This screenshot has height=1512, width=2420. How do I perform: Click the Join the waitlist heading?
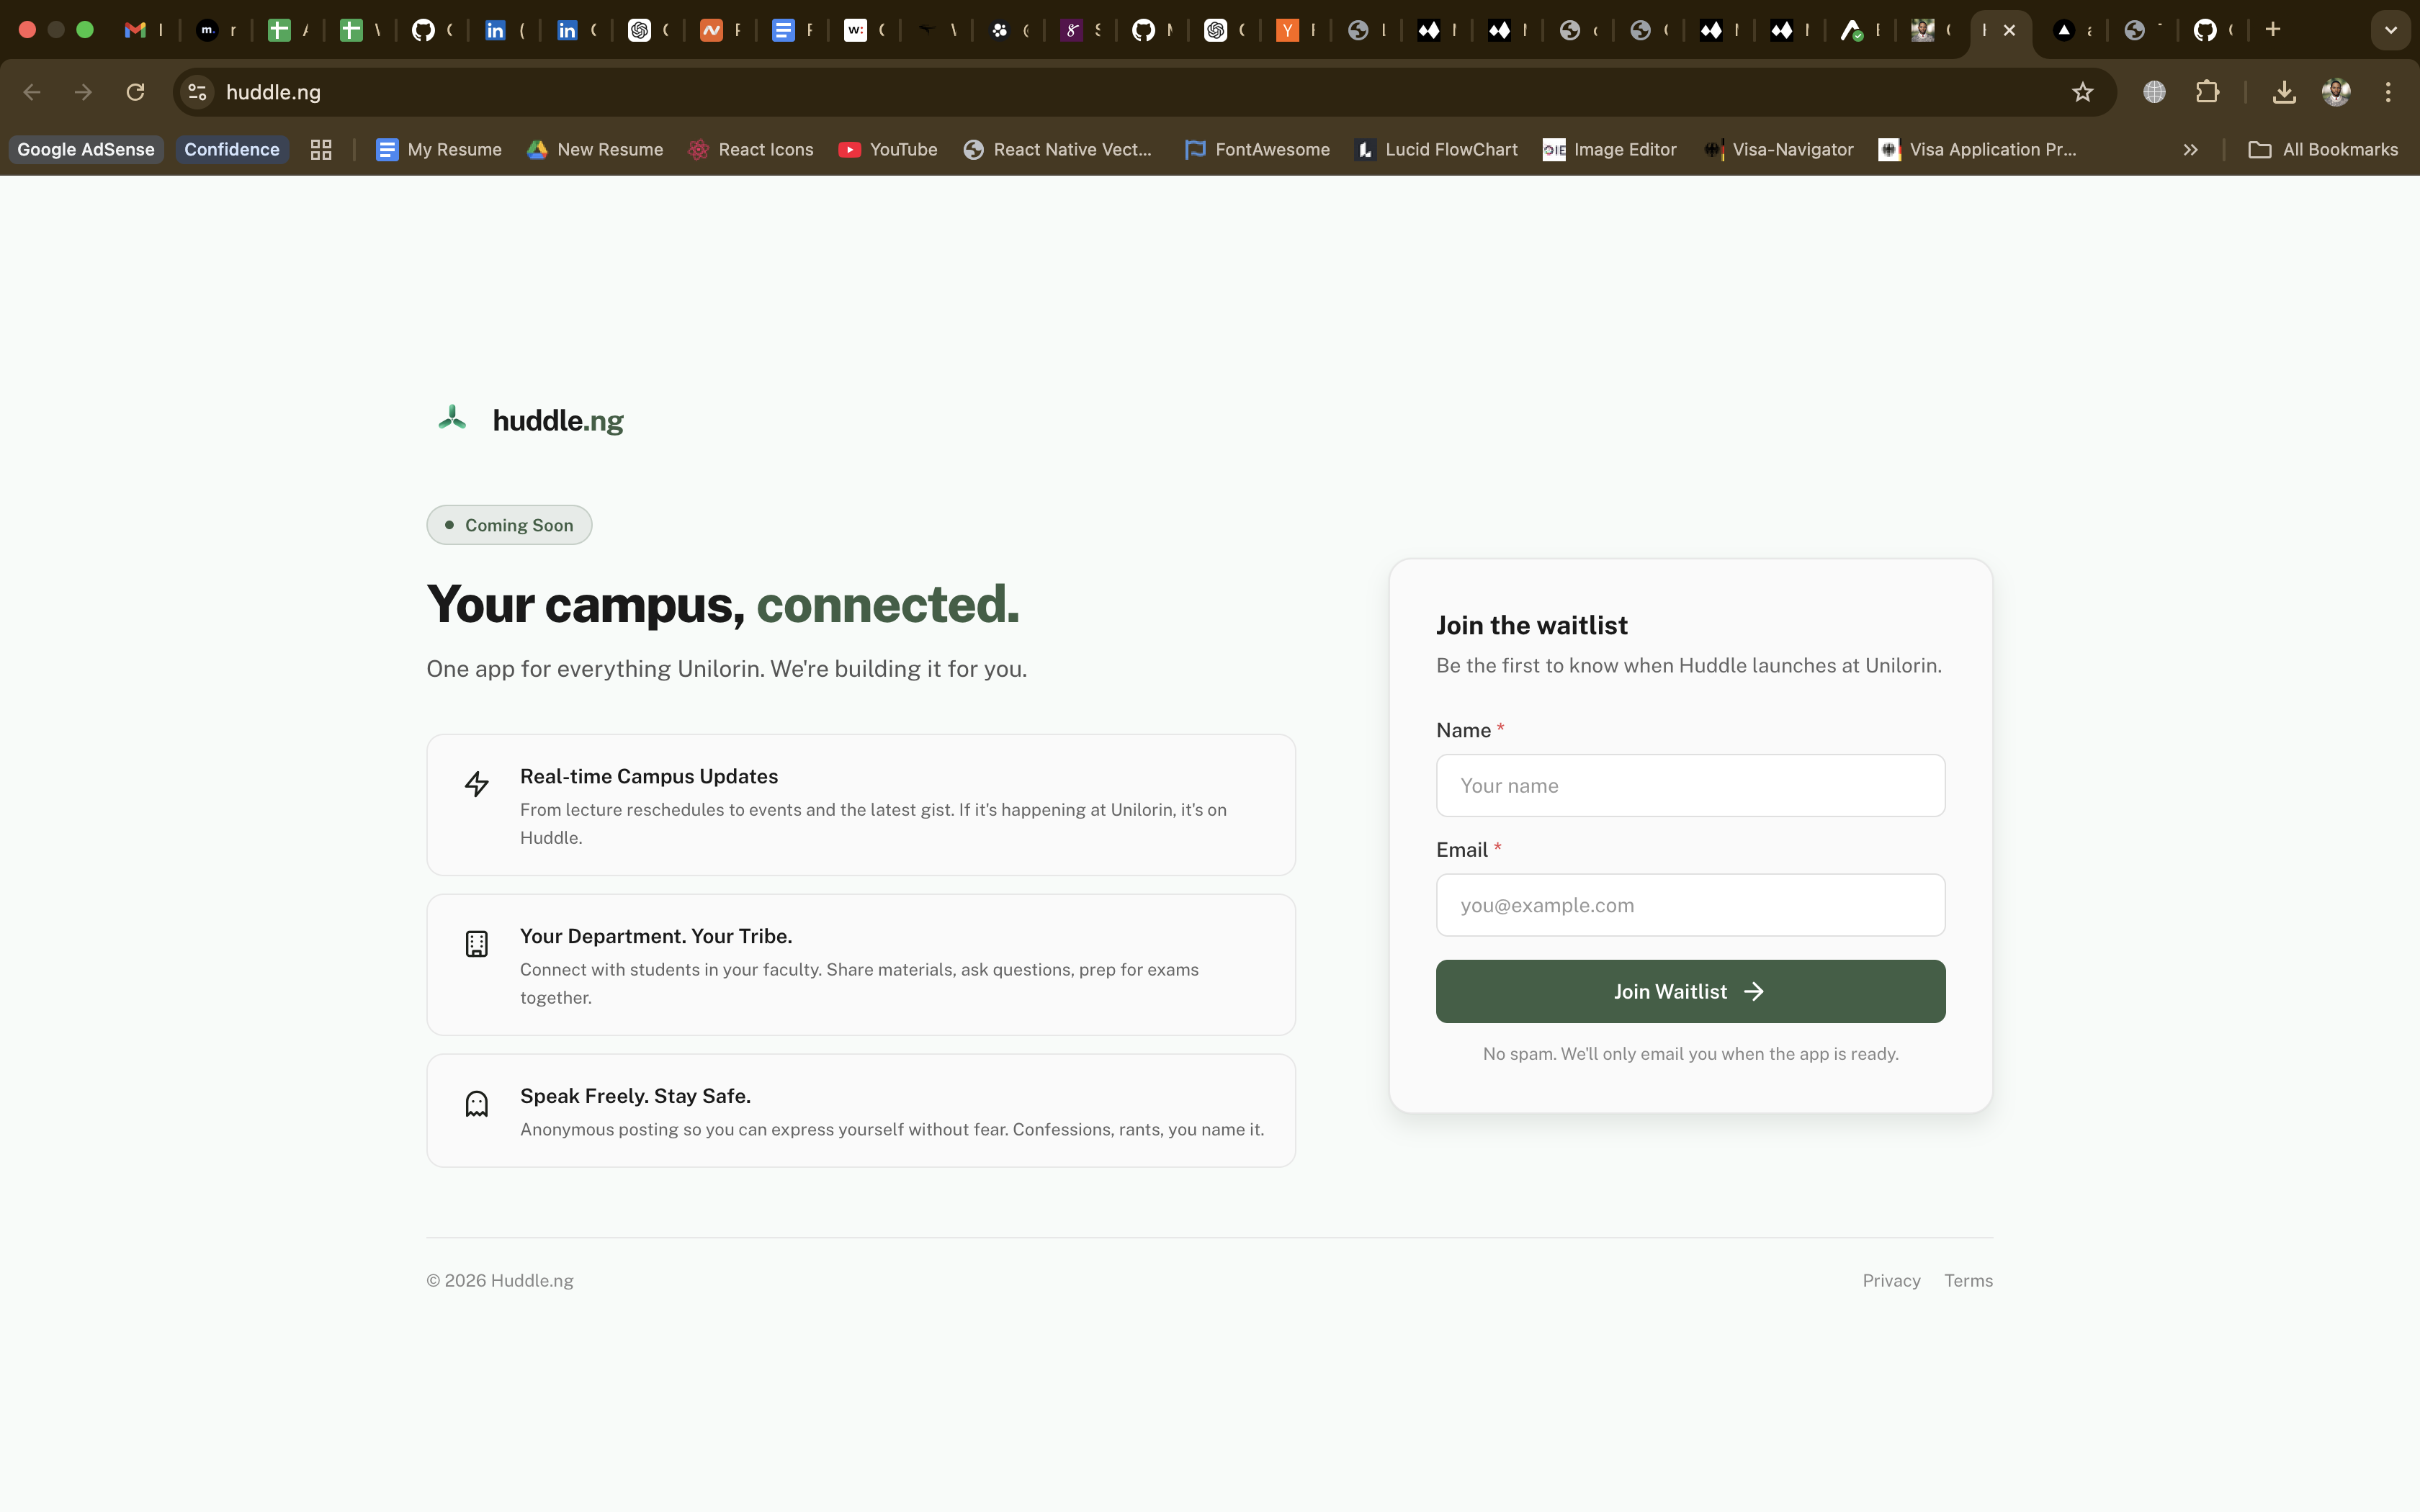point(1532,626)
